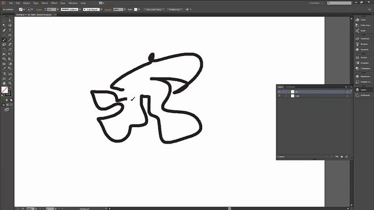Click the Document Setup button
Screen dimensions: 374x210
pyautogui.click(x=154, y=9)
